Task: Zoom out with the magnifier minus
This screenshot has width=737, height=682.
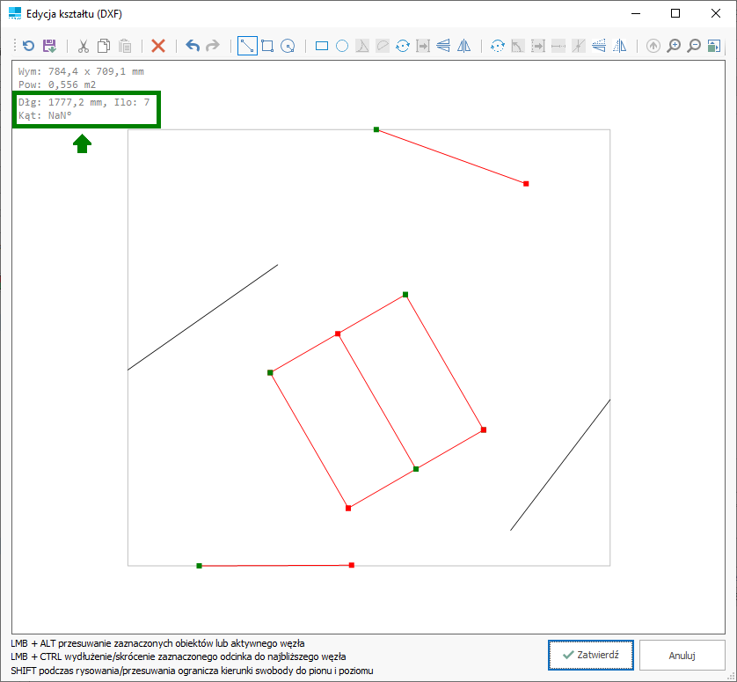Action: click(694, 46)
